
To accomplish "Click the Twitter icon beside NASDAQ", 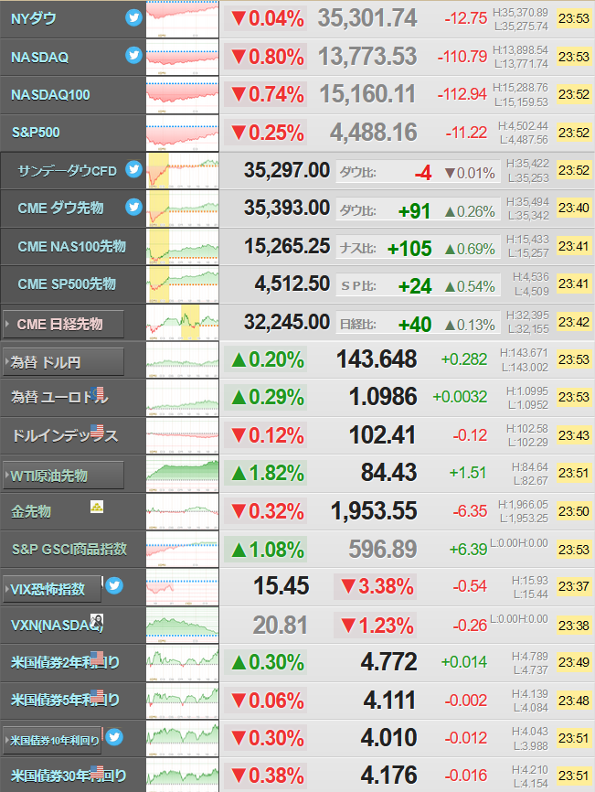I will (x=133, y=55).
